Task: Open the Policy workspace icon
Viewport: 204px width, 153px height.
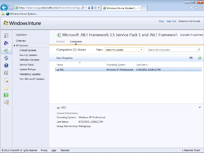Action: (x=6, y=88)
